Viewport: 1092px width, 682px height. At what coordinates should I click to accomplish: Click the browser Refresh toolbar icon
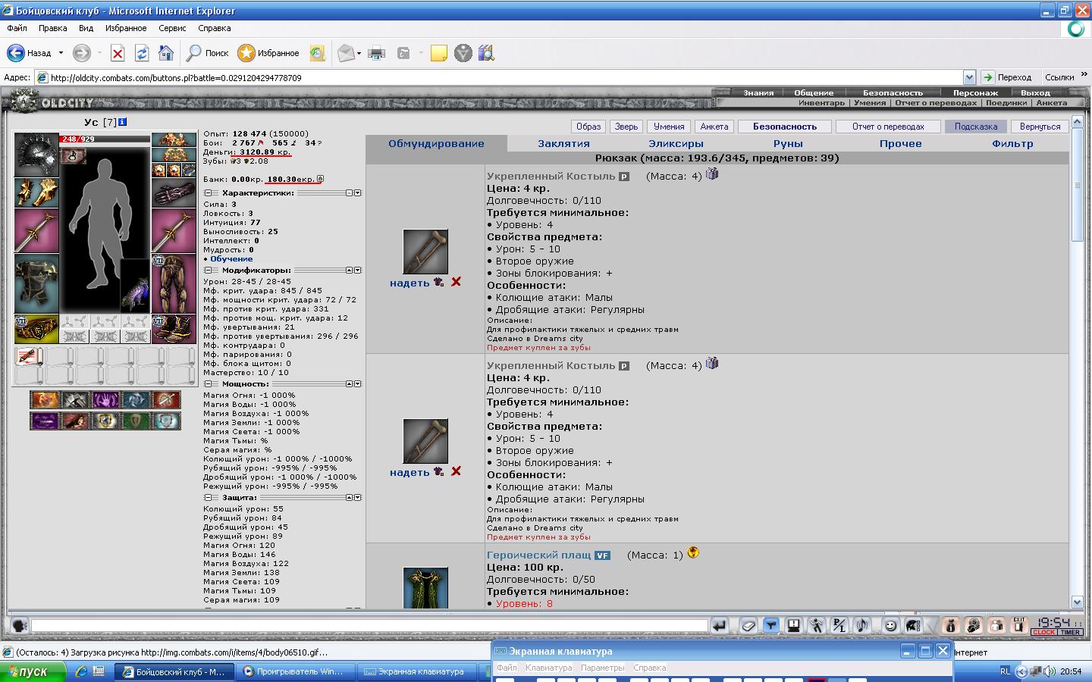[142, 53]
